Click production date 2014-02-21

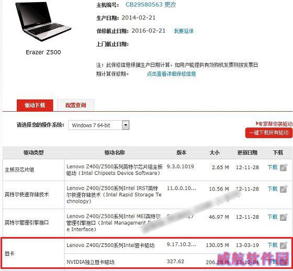(139, 18)
